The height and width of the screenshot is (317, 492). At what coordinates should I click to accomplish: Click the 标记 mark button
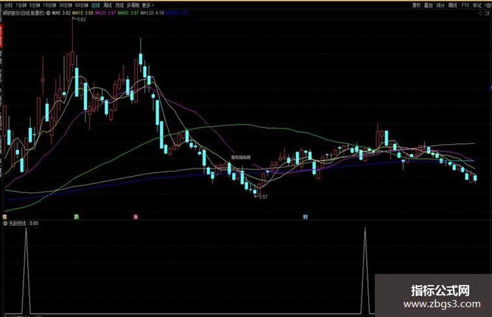477,5
